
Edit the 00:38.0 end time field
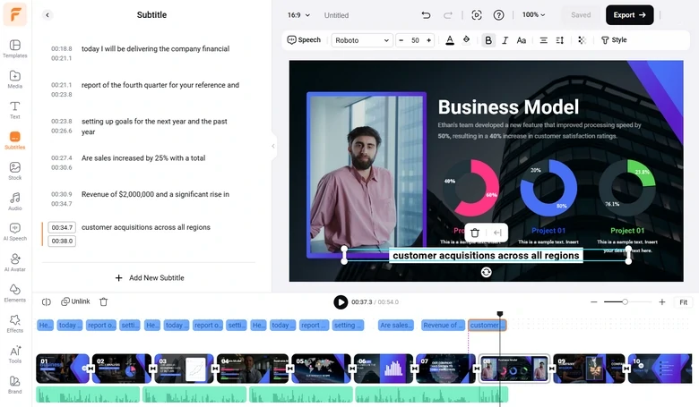click(x=62, y=242)
